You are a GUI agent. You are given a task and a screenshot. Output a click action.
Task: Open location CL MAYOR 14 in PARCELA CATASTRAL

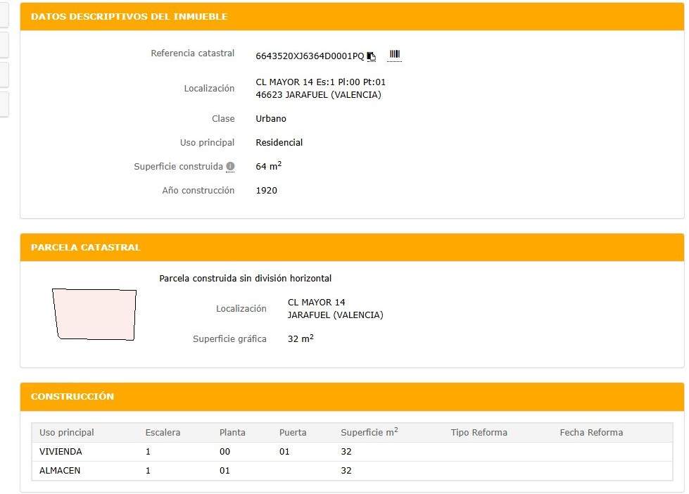(315, 302)
